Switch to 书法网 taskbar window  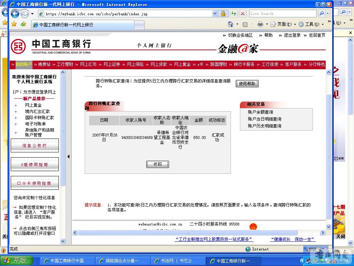(x=178, y=261)
